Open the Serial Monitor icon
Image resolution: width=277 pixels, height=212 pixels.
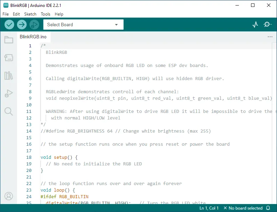click(267, 25)
